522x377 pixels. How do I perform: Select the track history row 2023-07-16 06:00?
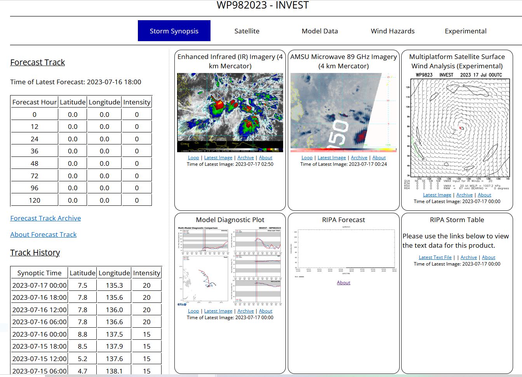coord(86,322)
